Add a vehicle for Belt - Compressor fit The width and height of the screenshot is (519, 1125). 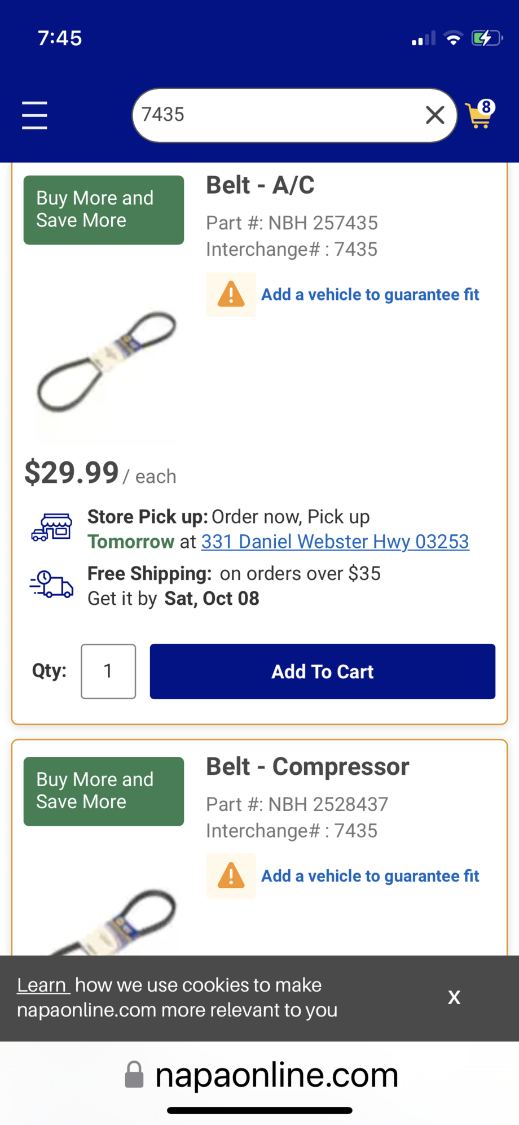coord(370,876)
